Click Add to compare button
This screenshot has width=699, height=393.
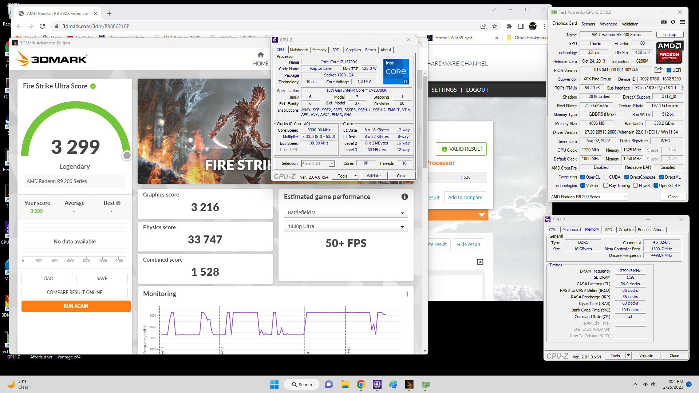tap(465, 197)
